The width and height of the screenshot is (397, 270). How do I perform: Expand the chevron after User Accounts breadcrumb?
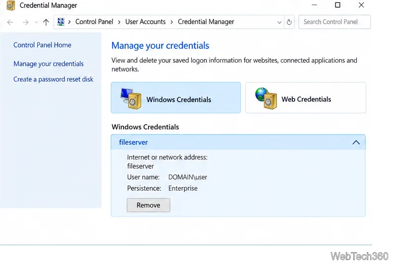click(172, 22)
